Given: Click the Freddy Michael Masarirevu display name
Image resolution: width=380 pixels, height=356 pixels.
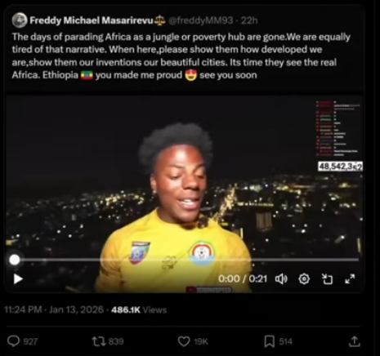Looking at the screenshot, I should (x=92, y=20).
